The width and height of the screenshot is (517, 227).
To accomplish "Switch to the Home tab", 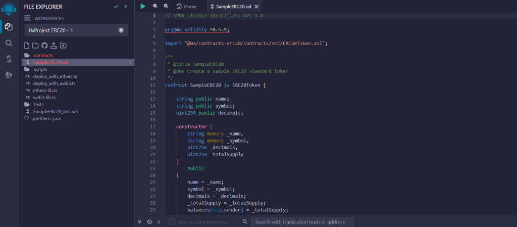I will (186, 7).
